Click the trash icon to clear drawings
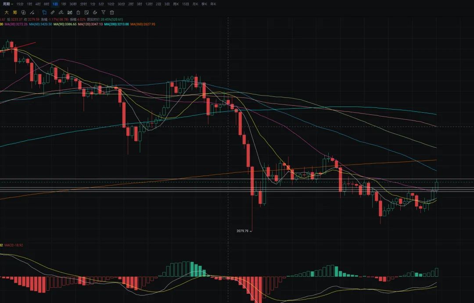The image size is (474, 303). [112, 12]
